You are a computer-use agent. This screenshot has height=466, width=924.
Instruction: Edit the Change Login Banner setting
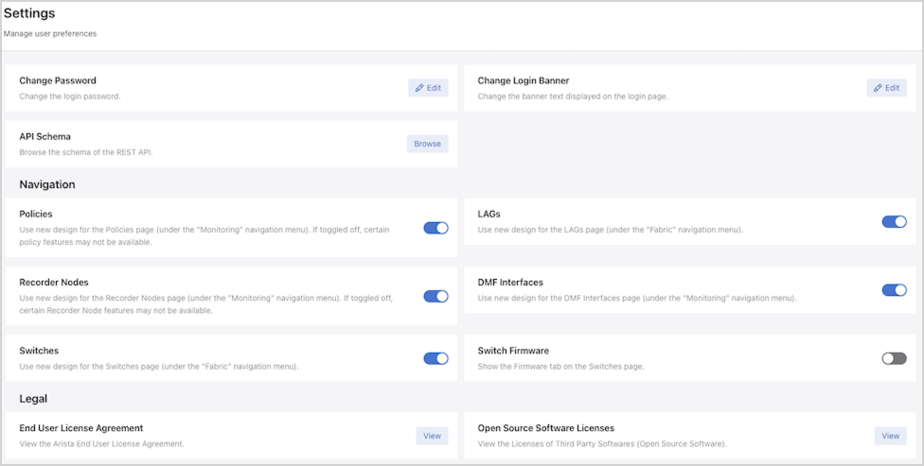pos(886,88)
